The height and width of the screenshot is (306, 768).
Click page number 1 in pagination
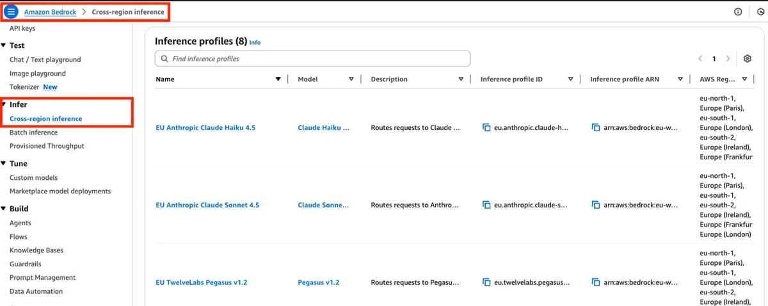(x=714, y=59)
